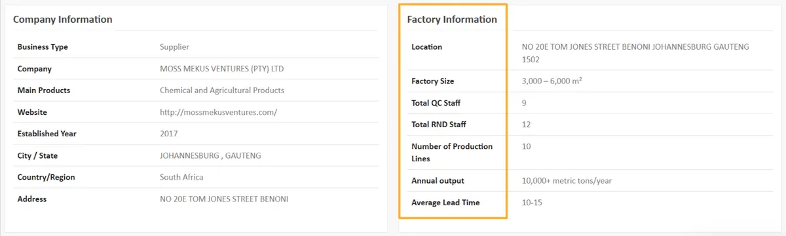Click the Total RND Staff value 12
This screenshot has width=786, height=236.
pos(526,125)
